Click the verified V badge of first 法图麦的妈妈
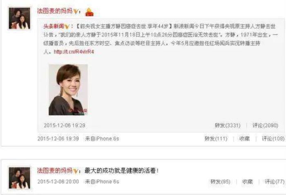The image size is (286, 195). 76,11
